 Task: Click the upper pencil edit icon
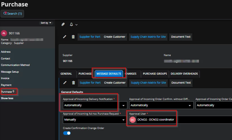point(65,37)
